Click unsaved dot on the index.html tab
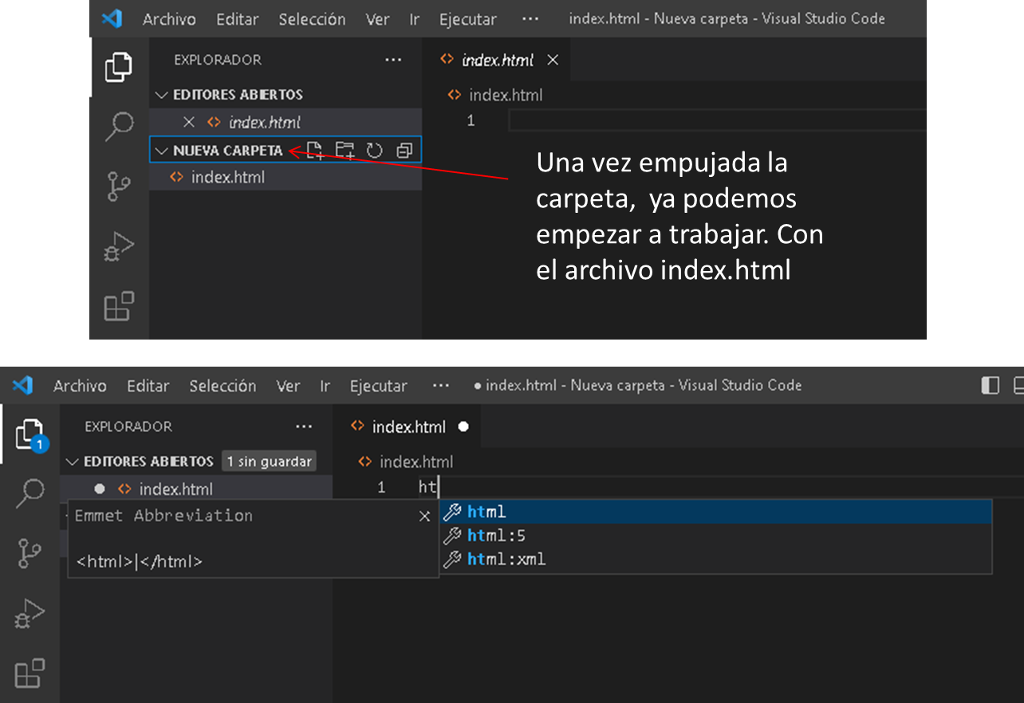1024x703 pixels. point(463,426)
